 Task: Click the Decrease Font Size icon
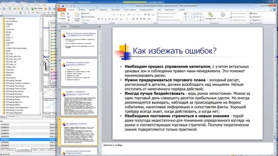click(124, 14)
